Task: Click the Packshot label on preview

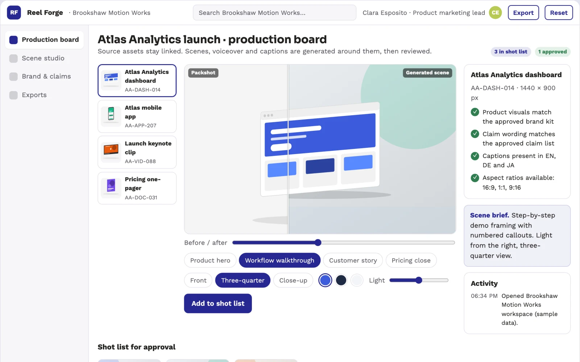Action: tap(203, 73)
